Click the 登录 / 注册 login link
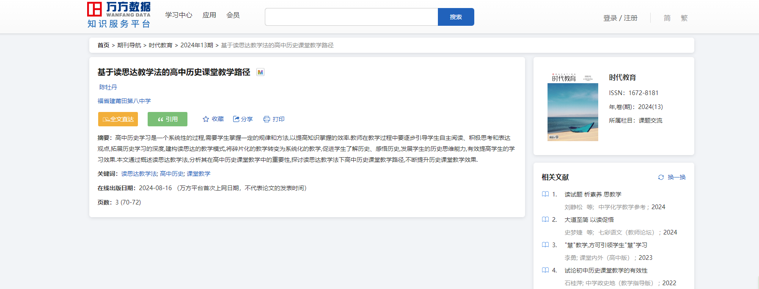Viewport: 759px width, 289px height. 620,18
